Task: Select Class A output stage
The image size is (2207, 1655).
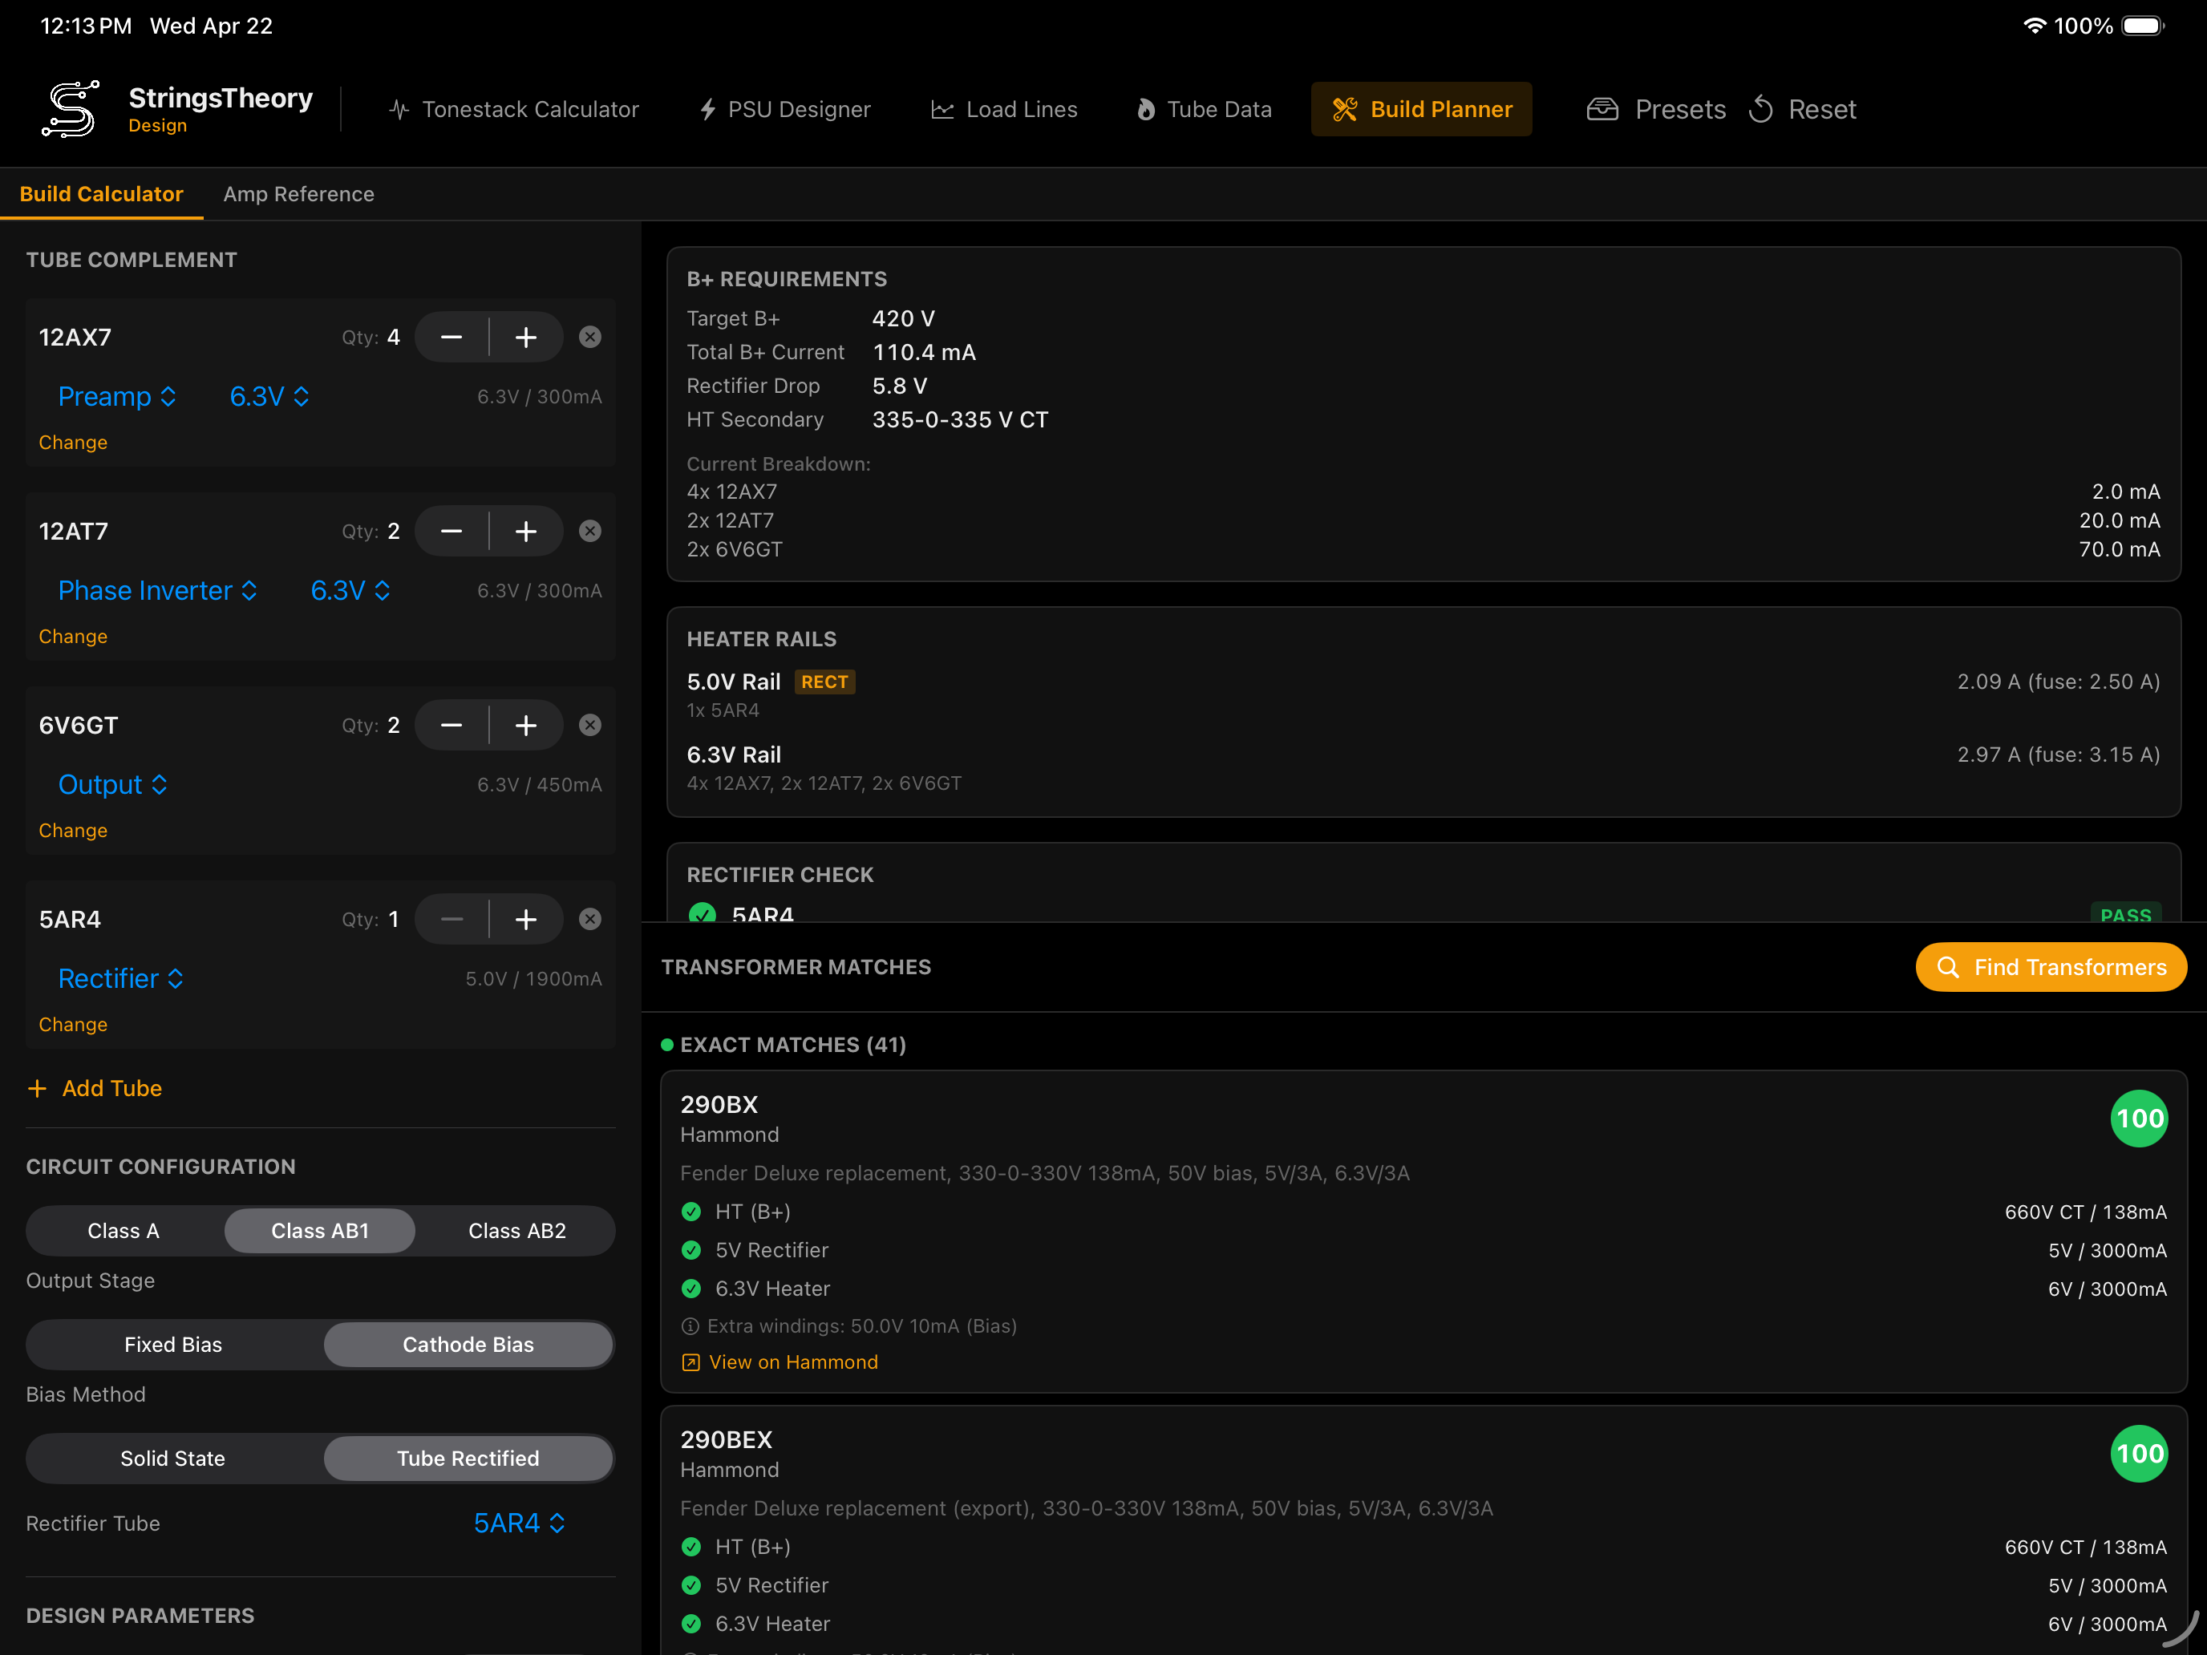Action: coord(124,1231)
